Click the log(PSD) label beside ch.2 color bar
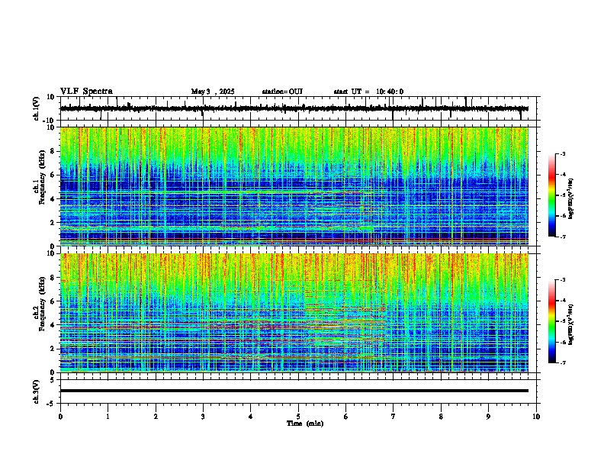Viewport: 604px width, 467px height. [x=571, y=325]
